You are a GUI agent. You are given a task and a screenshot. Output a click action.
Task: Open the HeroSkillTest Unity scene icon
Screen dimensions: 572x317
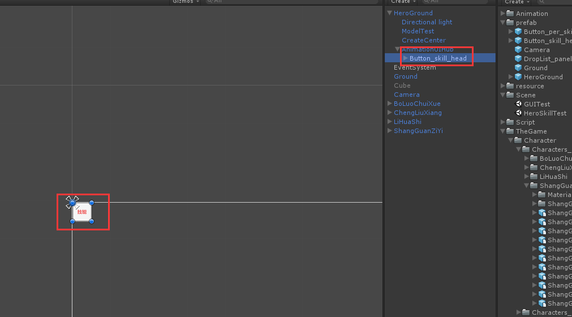[518, 113]
